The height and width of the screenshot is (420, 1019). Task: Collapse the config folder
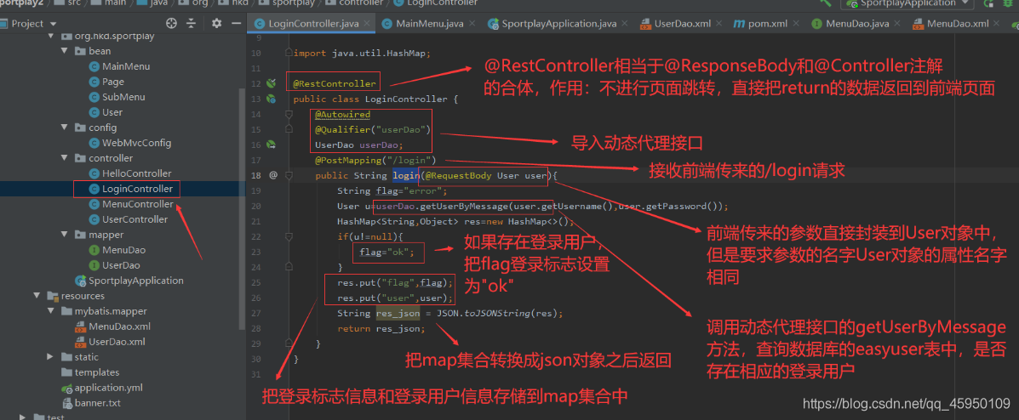click(64, 128)
